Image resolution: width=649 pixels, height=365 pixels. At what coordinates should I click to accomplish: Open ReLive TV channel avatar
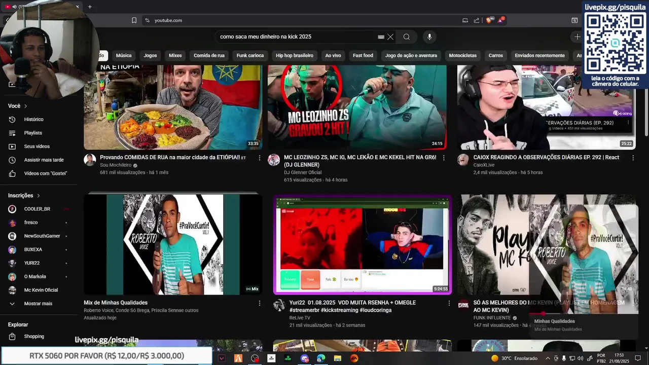pos(279,305)
